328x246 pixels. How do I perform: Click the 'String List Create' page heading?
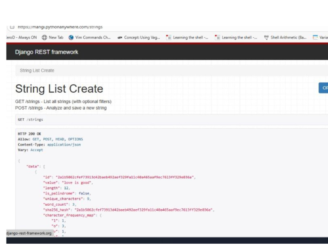tap(59, 89)
